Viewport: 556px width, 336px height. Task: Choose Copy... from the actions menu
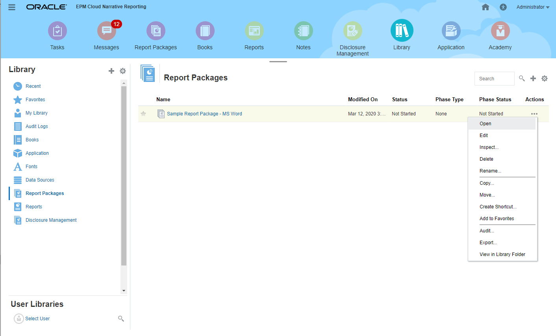[502, 183]
